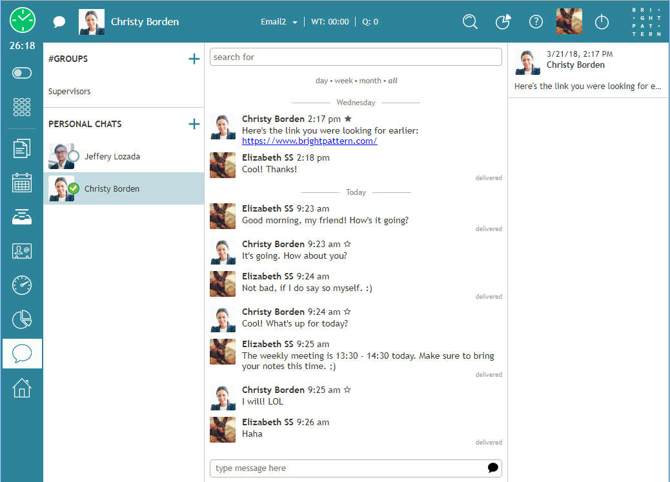Open the dial pad grid icon

(22, 107)
